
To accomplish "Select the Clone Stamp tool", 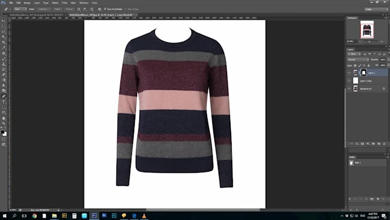I will point(3,64).
